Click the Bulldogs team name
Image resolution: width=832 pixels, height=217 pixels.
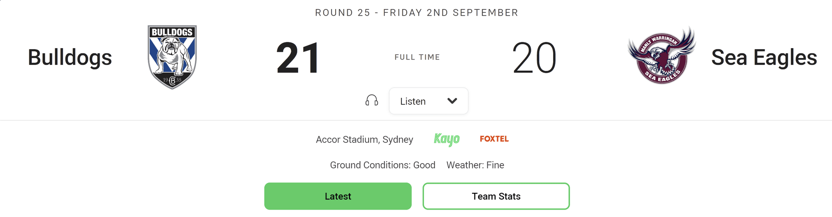[x=70, y=57]
